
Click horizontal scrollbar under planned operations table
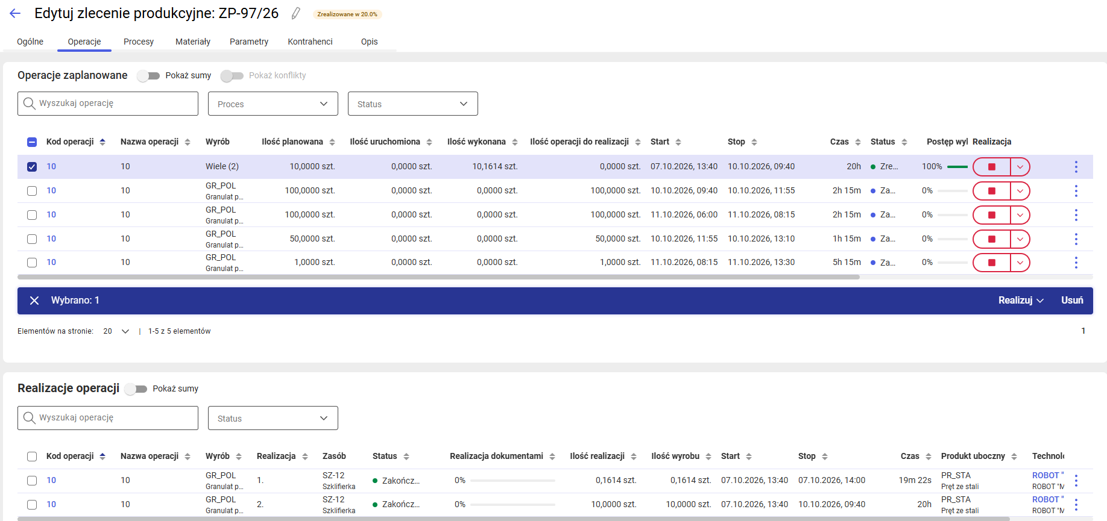click(x=438, y=277)
